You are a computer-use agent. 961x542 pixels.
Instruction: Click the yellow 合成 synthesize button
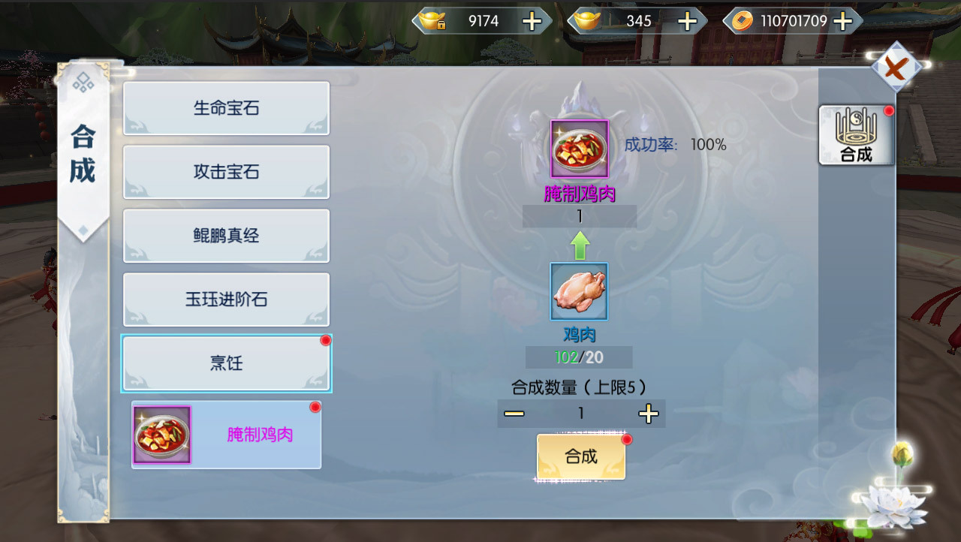tap(581, 456)
